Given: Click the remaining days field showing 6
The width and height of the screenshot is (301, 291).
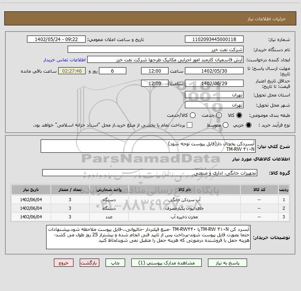Looking at the screenshot, I should click(x=113, y=71).
